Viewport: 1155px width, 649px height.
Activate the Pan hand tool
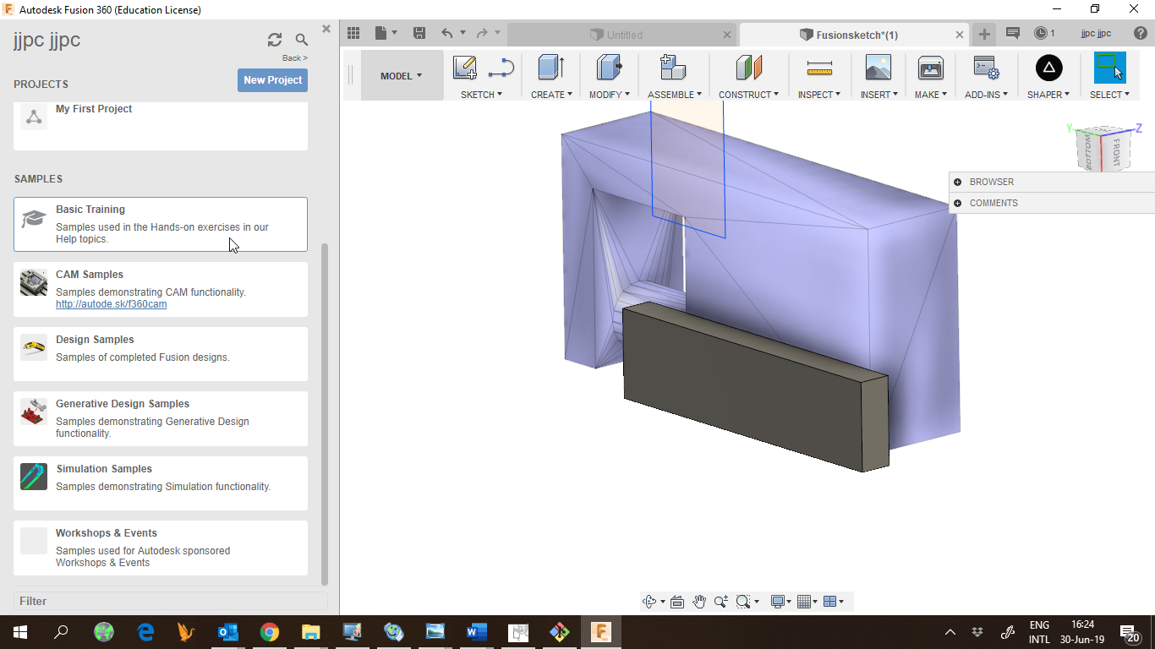(x=699, y=602)
